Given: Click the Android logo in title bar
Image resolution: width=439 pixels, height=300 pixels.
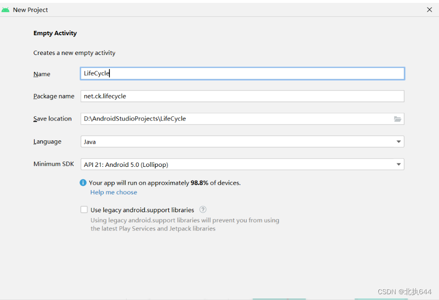Looking at the screenshot, I should pyautogui.click(x=5, y=10).
